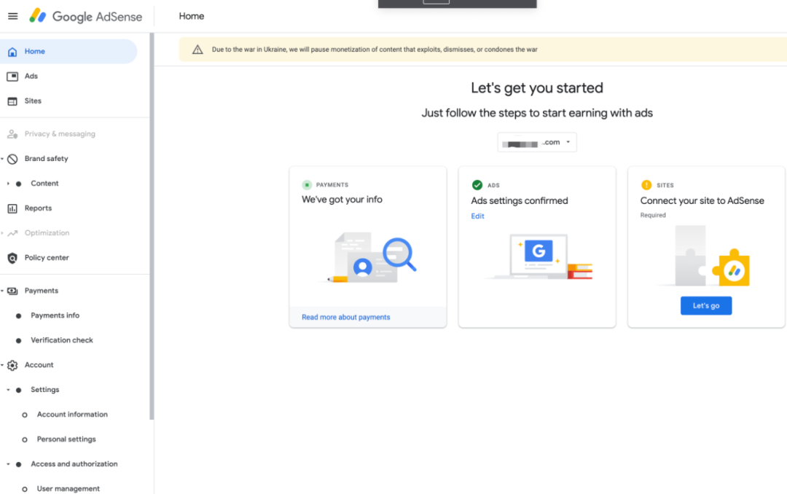Collapse the Account section arrow
Image resolution: width=787 pixels, height=494 pixels.
coord(2,365)
